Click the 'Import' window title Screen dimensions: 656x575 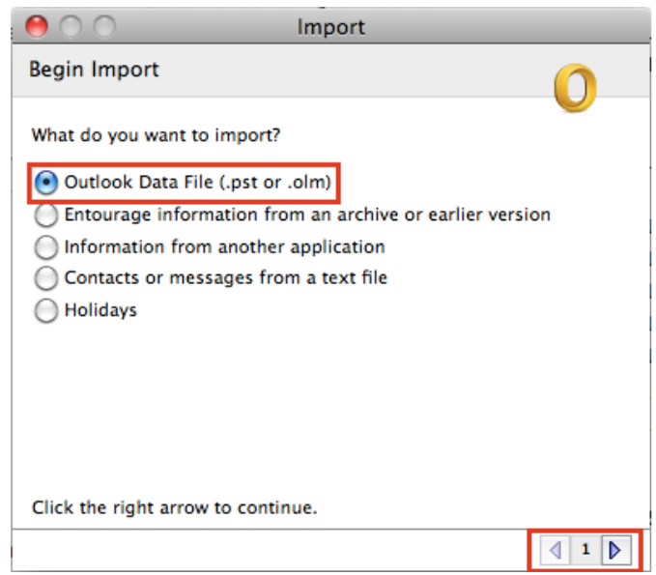tap(332, 26)
